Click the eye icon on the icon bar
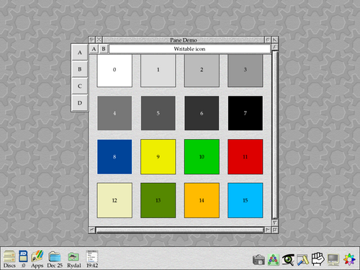The height and width of the screenshot is (270, 360). (x=288, y=260)
